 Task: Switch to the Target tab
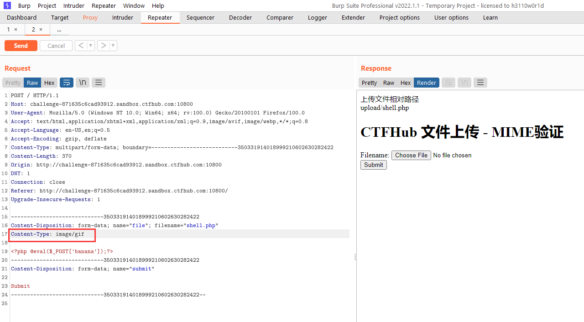pyautogui.click(x=60, y=17)
